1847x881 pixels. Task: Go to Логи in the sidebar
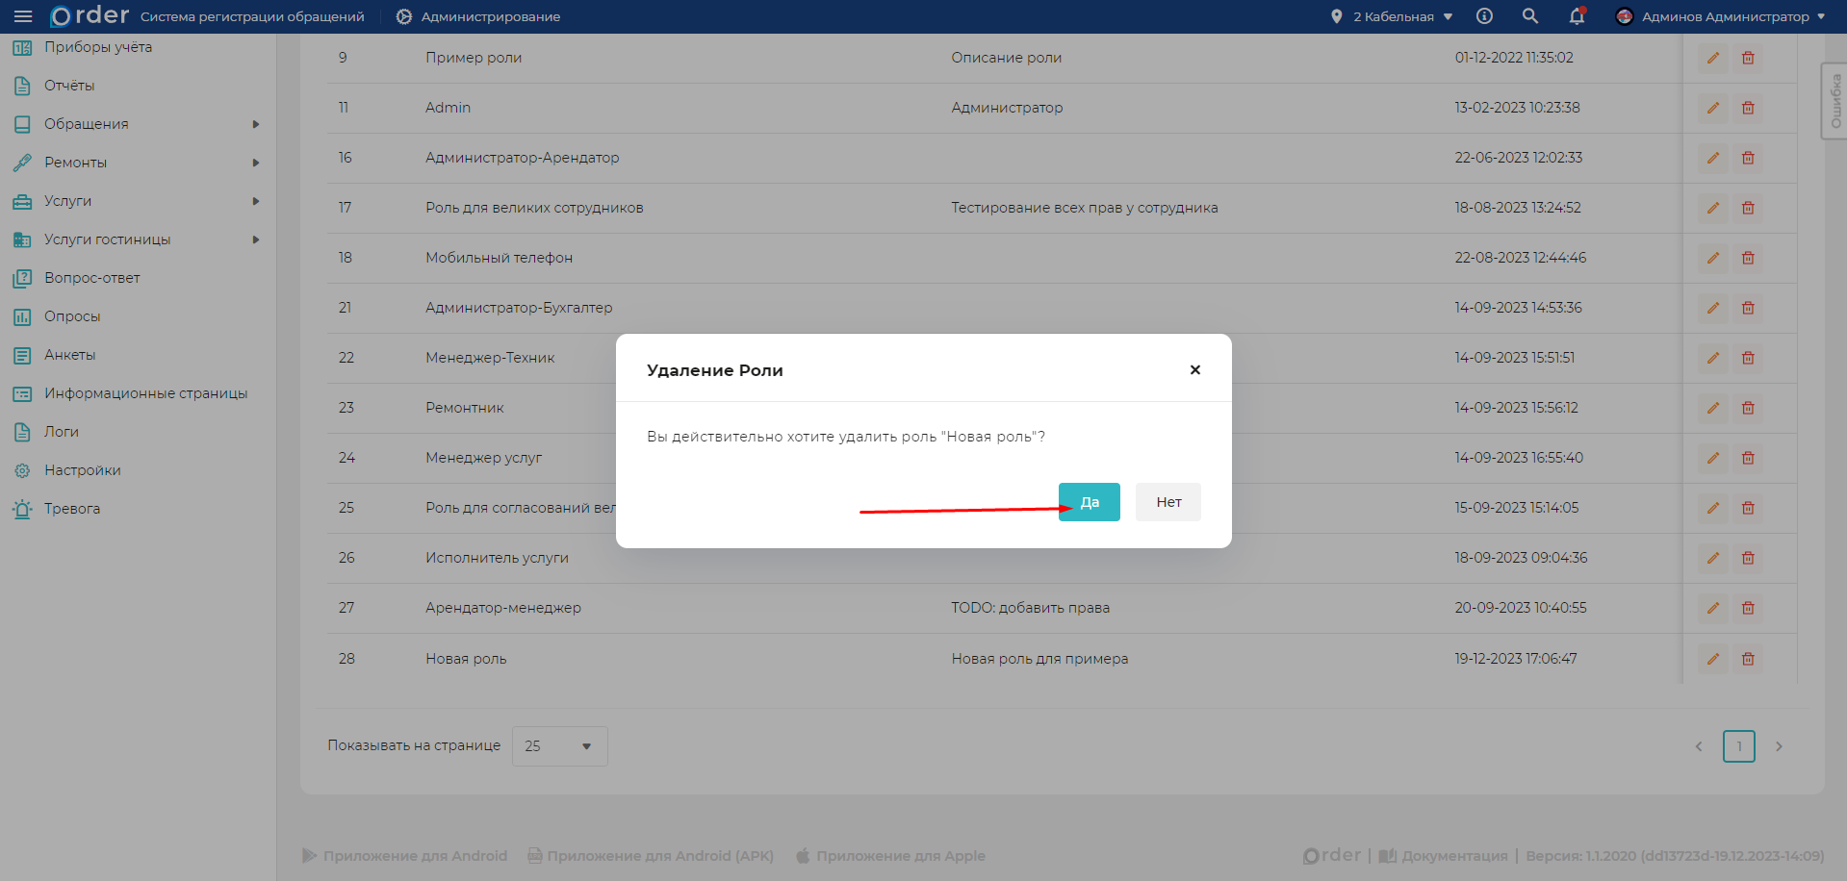[62, 432]
